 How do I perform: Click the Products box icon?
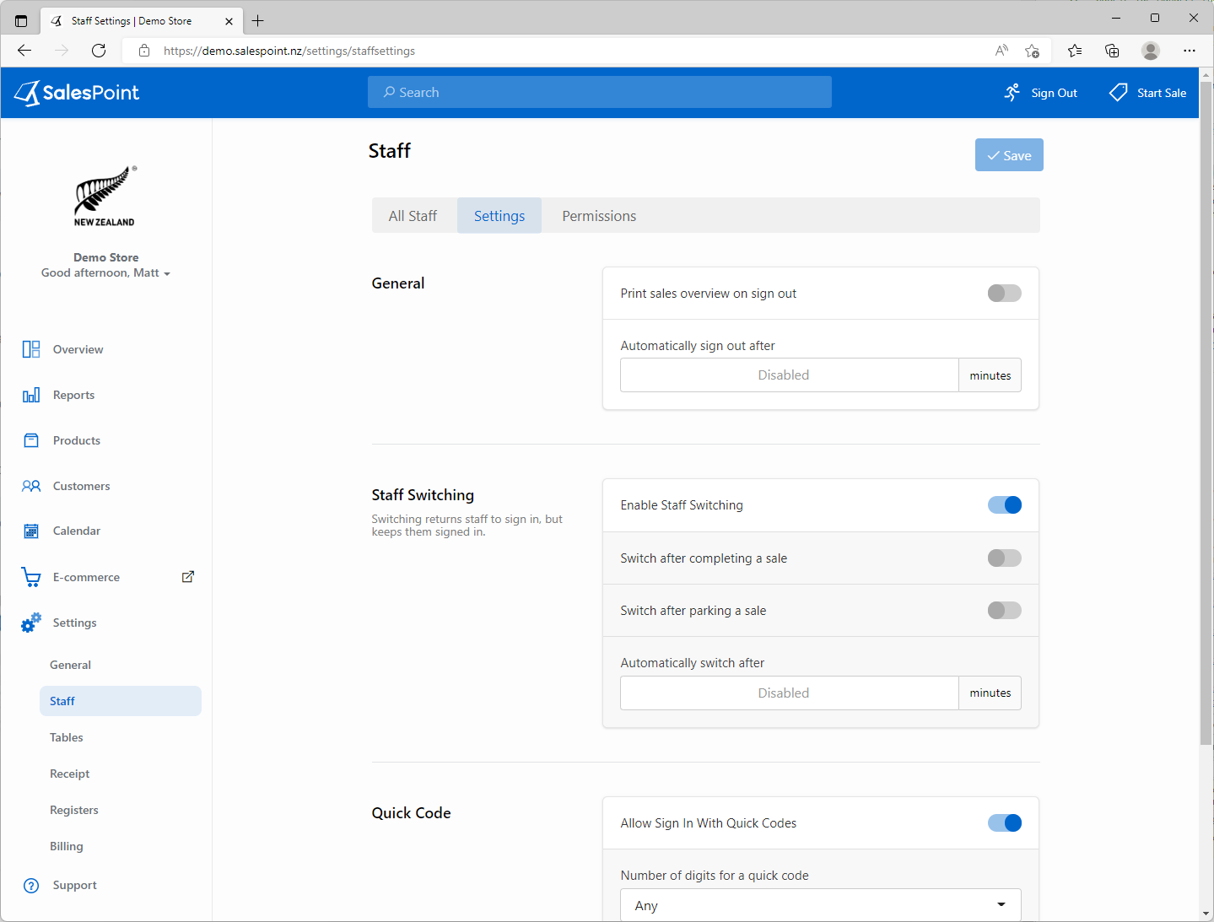click(x=31, y=440)
